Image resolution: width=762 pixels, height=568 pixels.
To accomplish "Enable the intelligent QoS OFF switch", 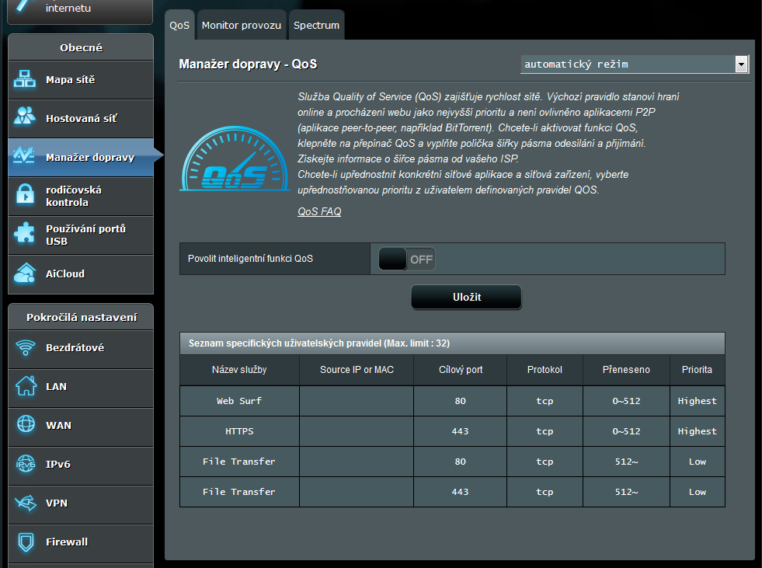I will click(406, 260).
